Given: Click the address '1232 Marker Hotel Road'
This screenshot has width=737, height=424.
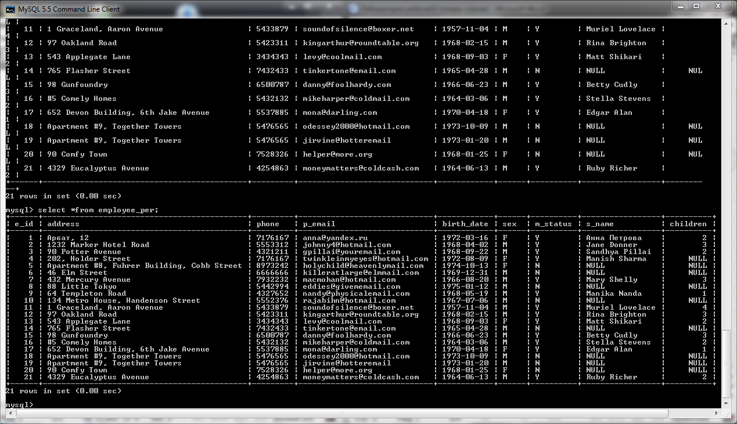Looking at the screenshot, I should coord(98,245).
